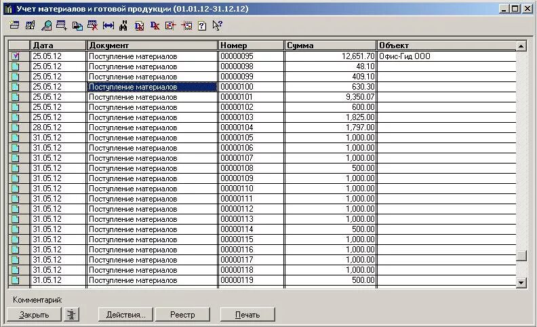This screenshot has width=537, height=327.
Task: Click the row icon of document 00000104
Action: tap(15, 127)
